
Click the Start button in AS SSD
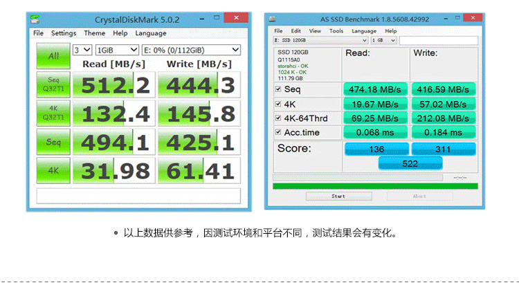coord(338,196)
